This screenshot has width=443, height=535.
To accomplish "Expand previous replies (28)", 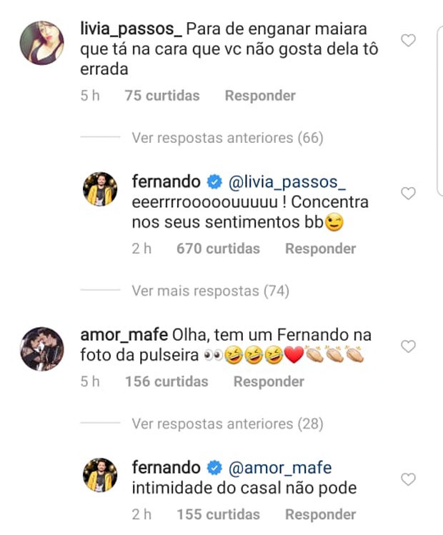I will pyautogui.click(x=227, y=424).
